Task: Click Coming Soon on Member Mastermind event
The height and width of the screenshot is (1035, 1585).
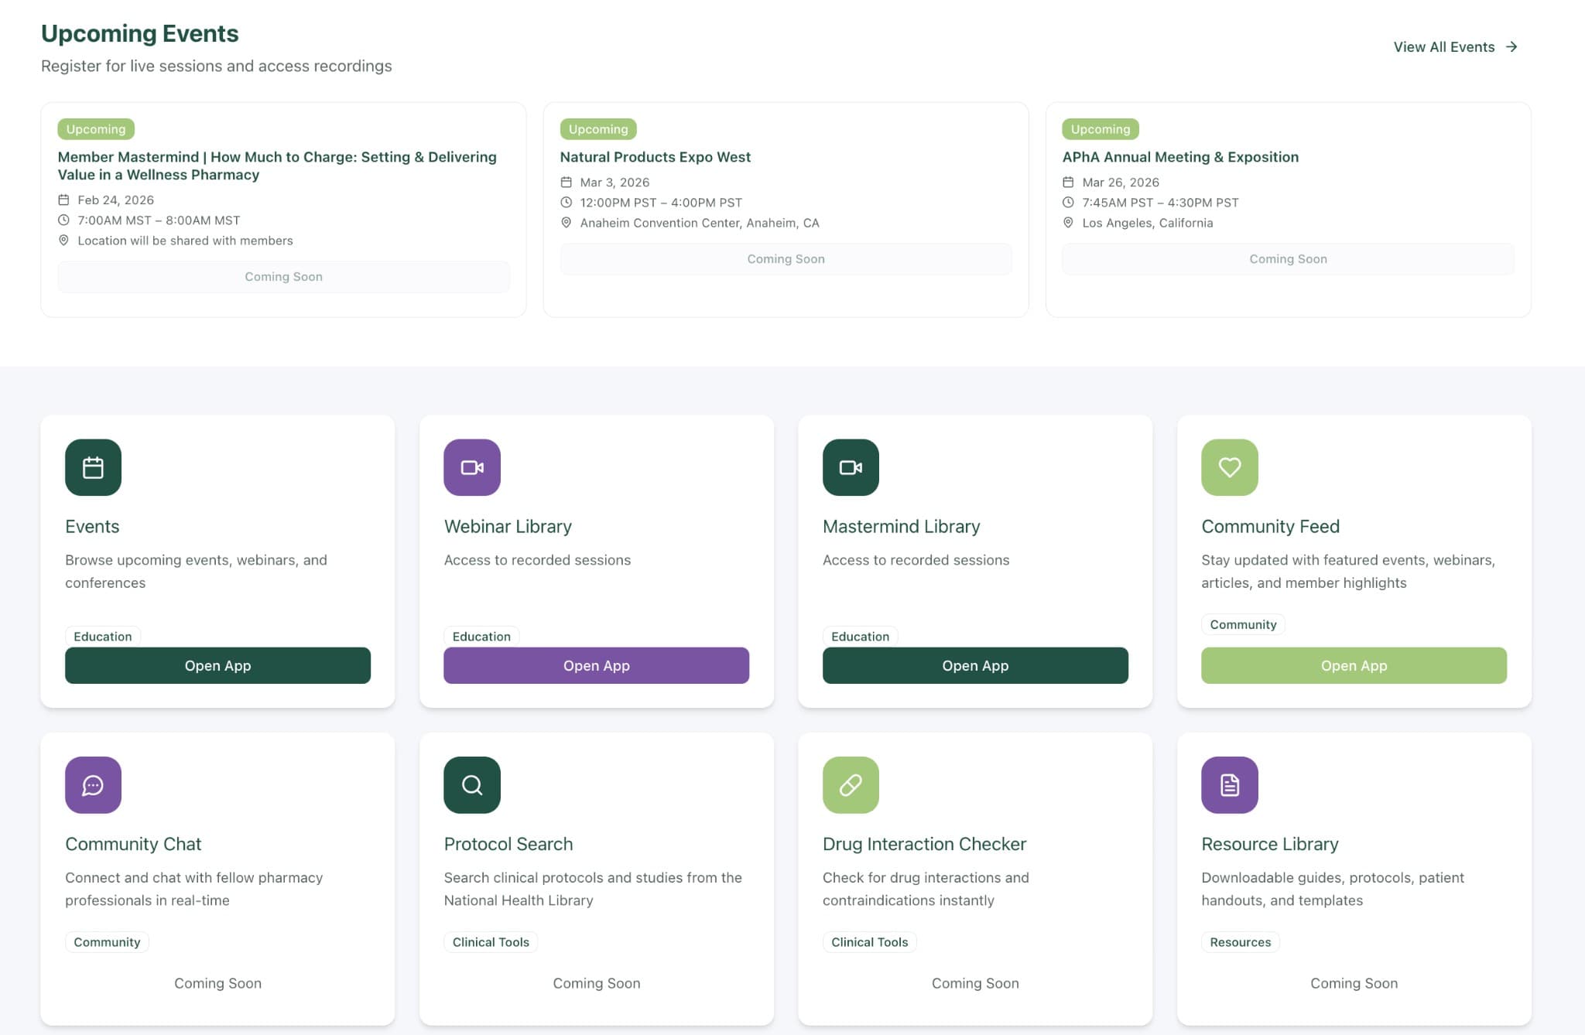Action: [283, 276]
